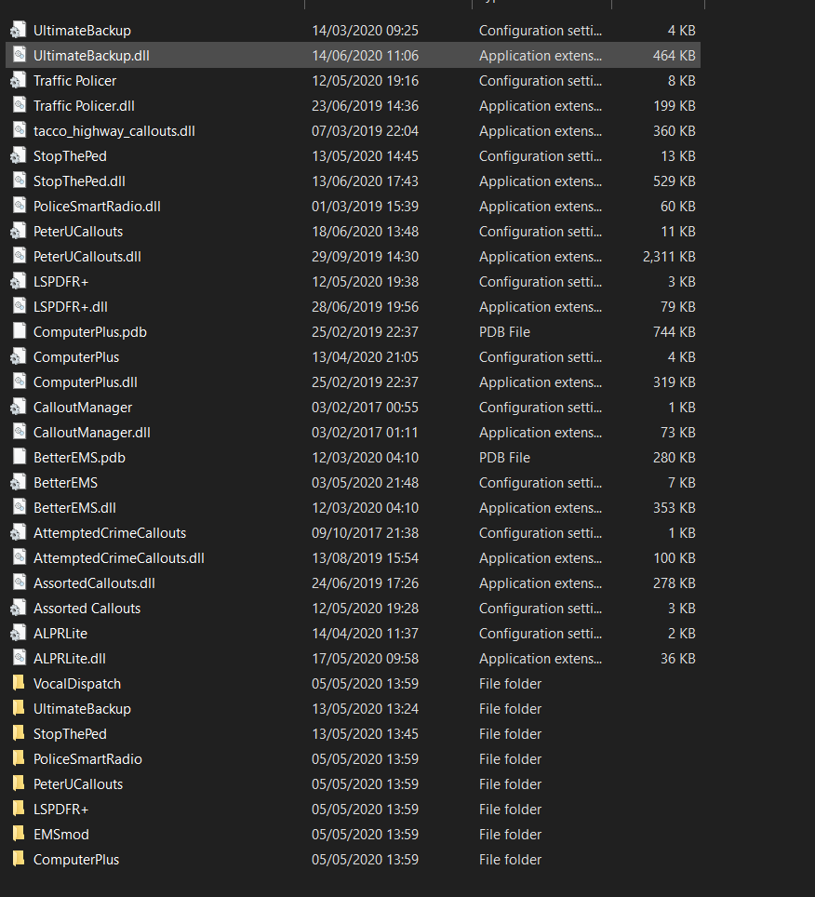Image resolution: width=815 pixels, height=897 pixels.
Task: Click the PoliceSmartRadio folder icon
Action: (19, 759)
